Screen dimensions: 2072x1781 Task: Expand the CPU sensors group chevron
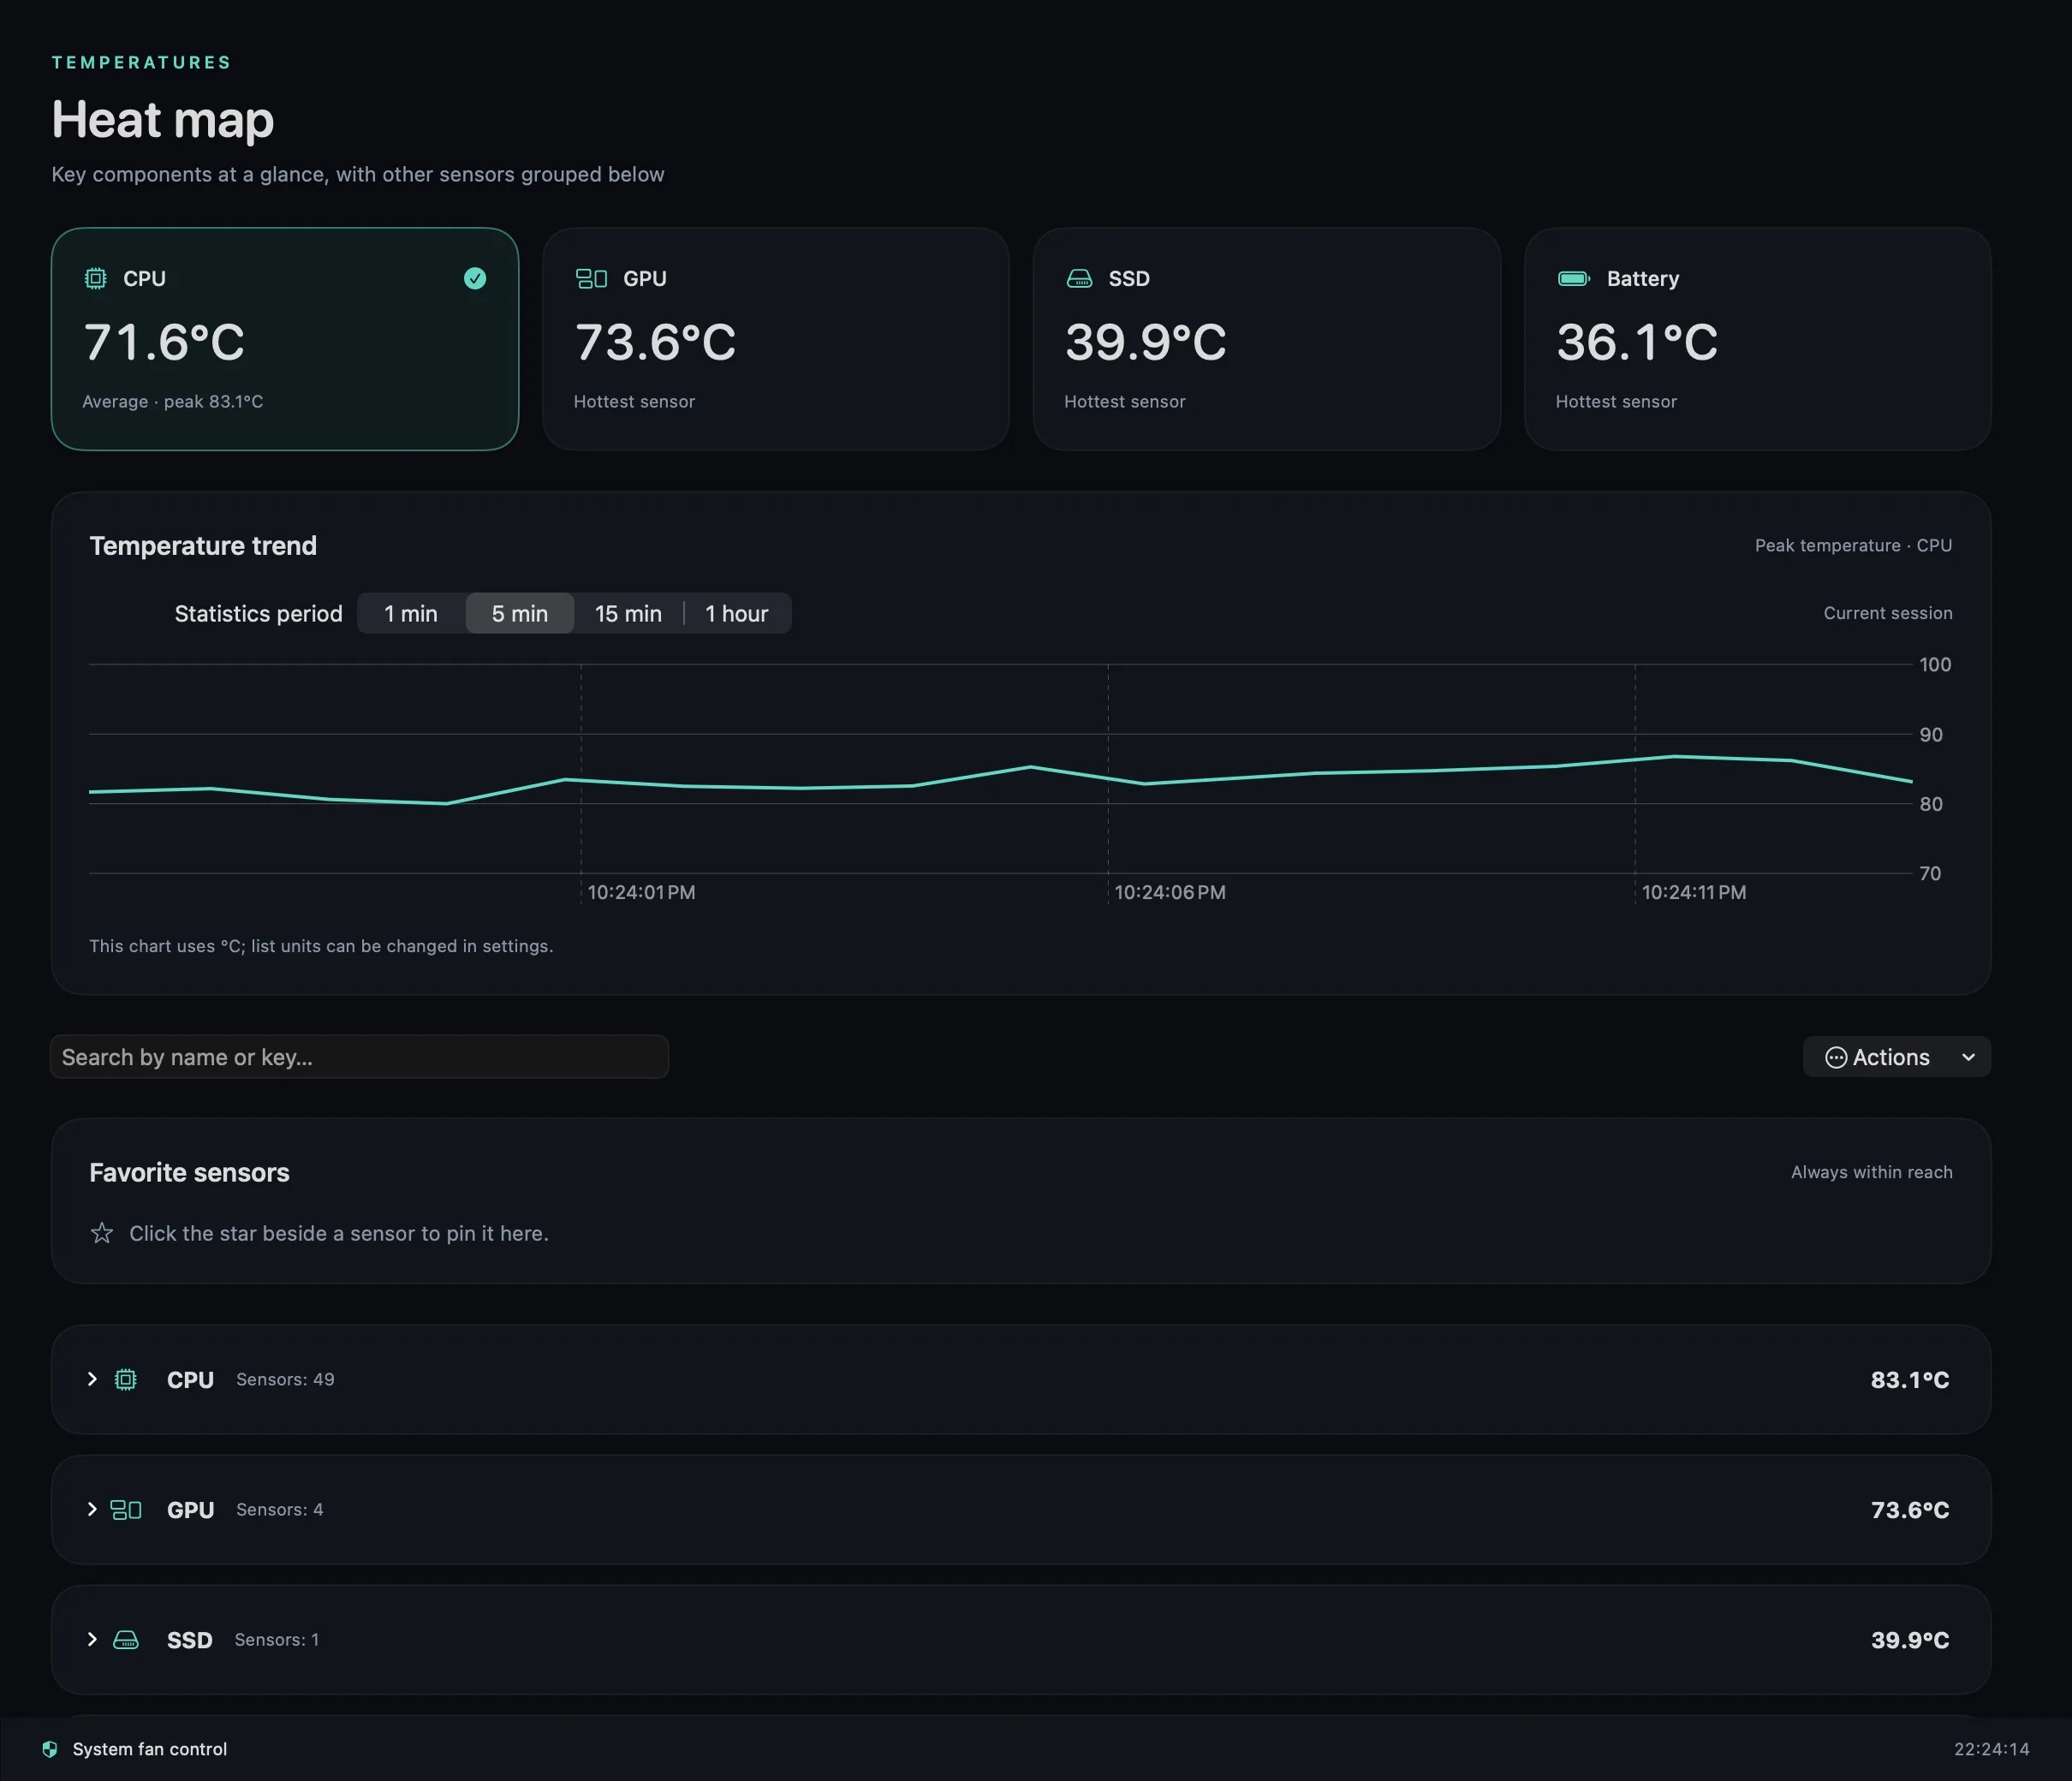(x=92, y=1379)
